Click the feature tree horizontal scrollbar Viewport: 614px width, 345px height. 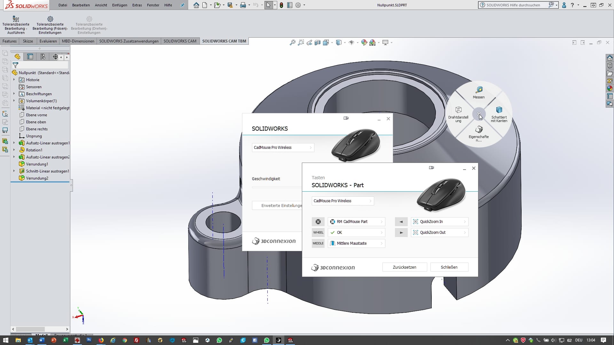coord(40,329)
